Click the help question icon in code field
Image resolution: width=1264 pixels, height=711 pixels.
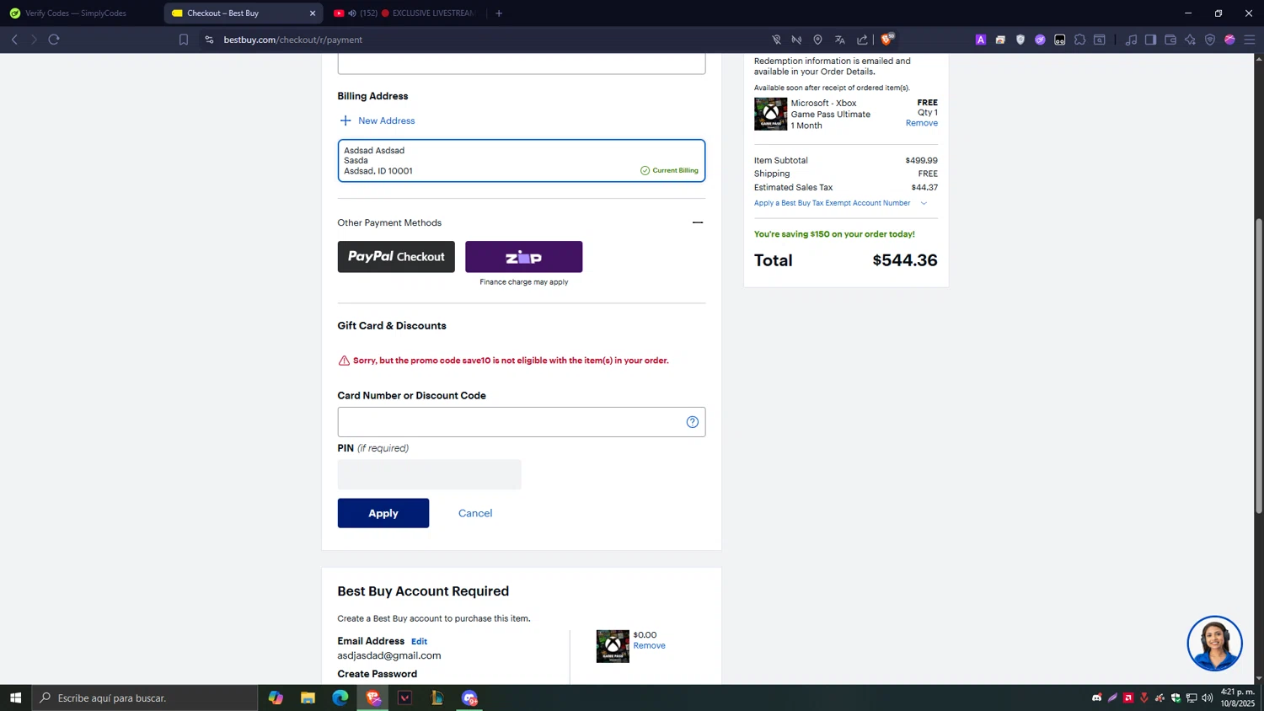point(693,422)
